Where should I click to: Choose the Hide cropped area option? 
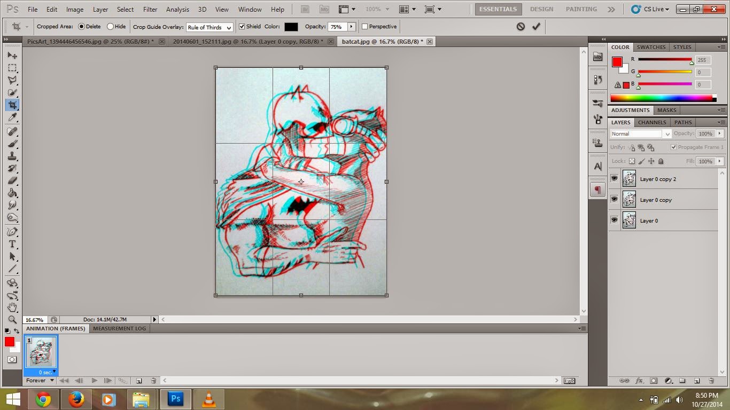pos(110,27)
